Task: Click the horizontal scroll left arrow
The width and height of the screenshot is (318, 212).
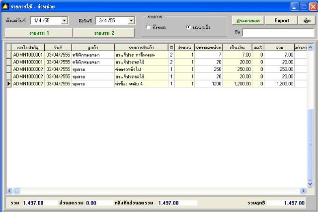Action: [x=9, y=191]
